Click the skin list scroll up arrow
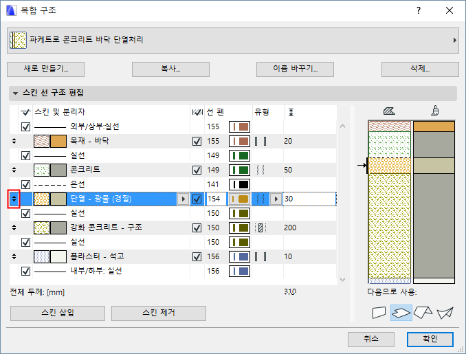Screen dimensions: 466x354 pyautogui.click(x=342, y=126)
